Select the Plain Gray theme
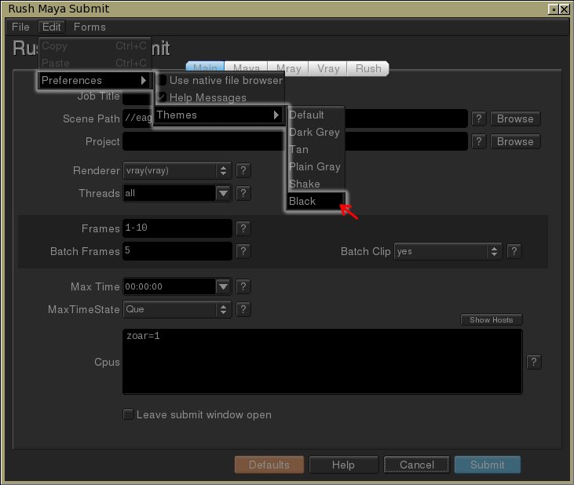Viewport: 574px width, 485px height. (316, 167)
